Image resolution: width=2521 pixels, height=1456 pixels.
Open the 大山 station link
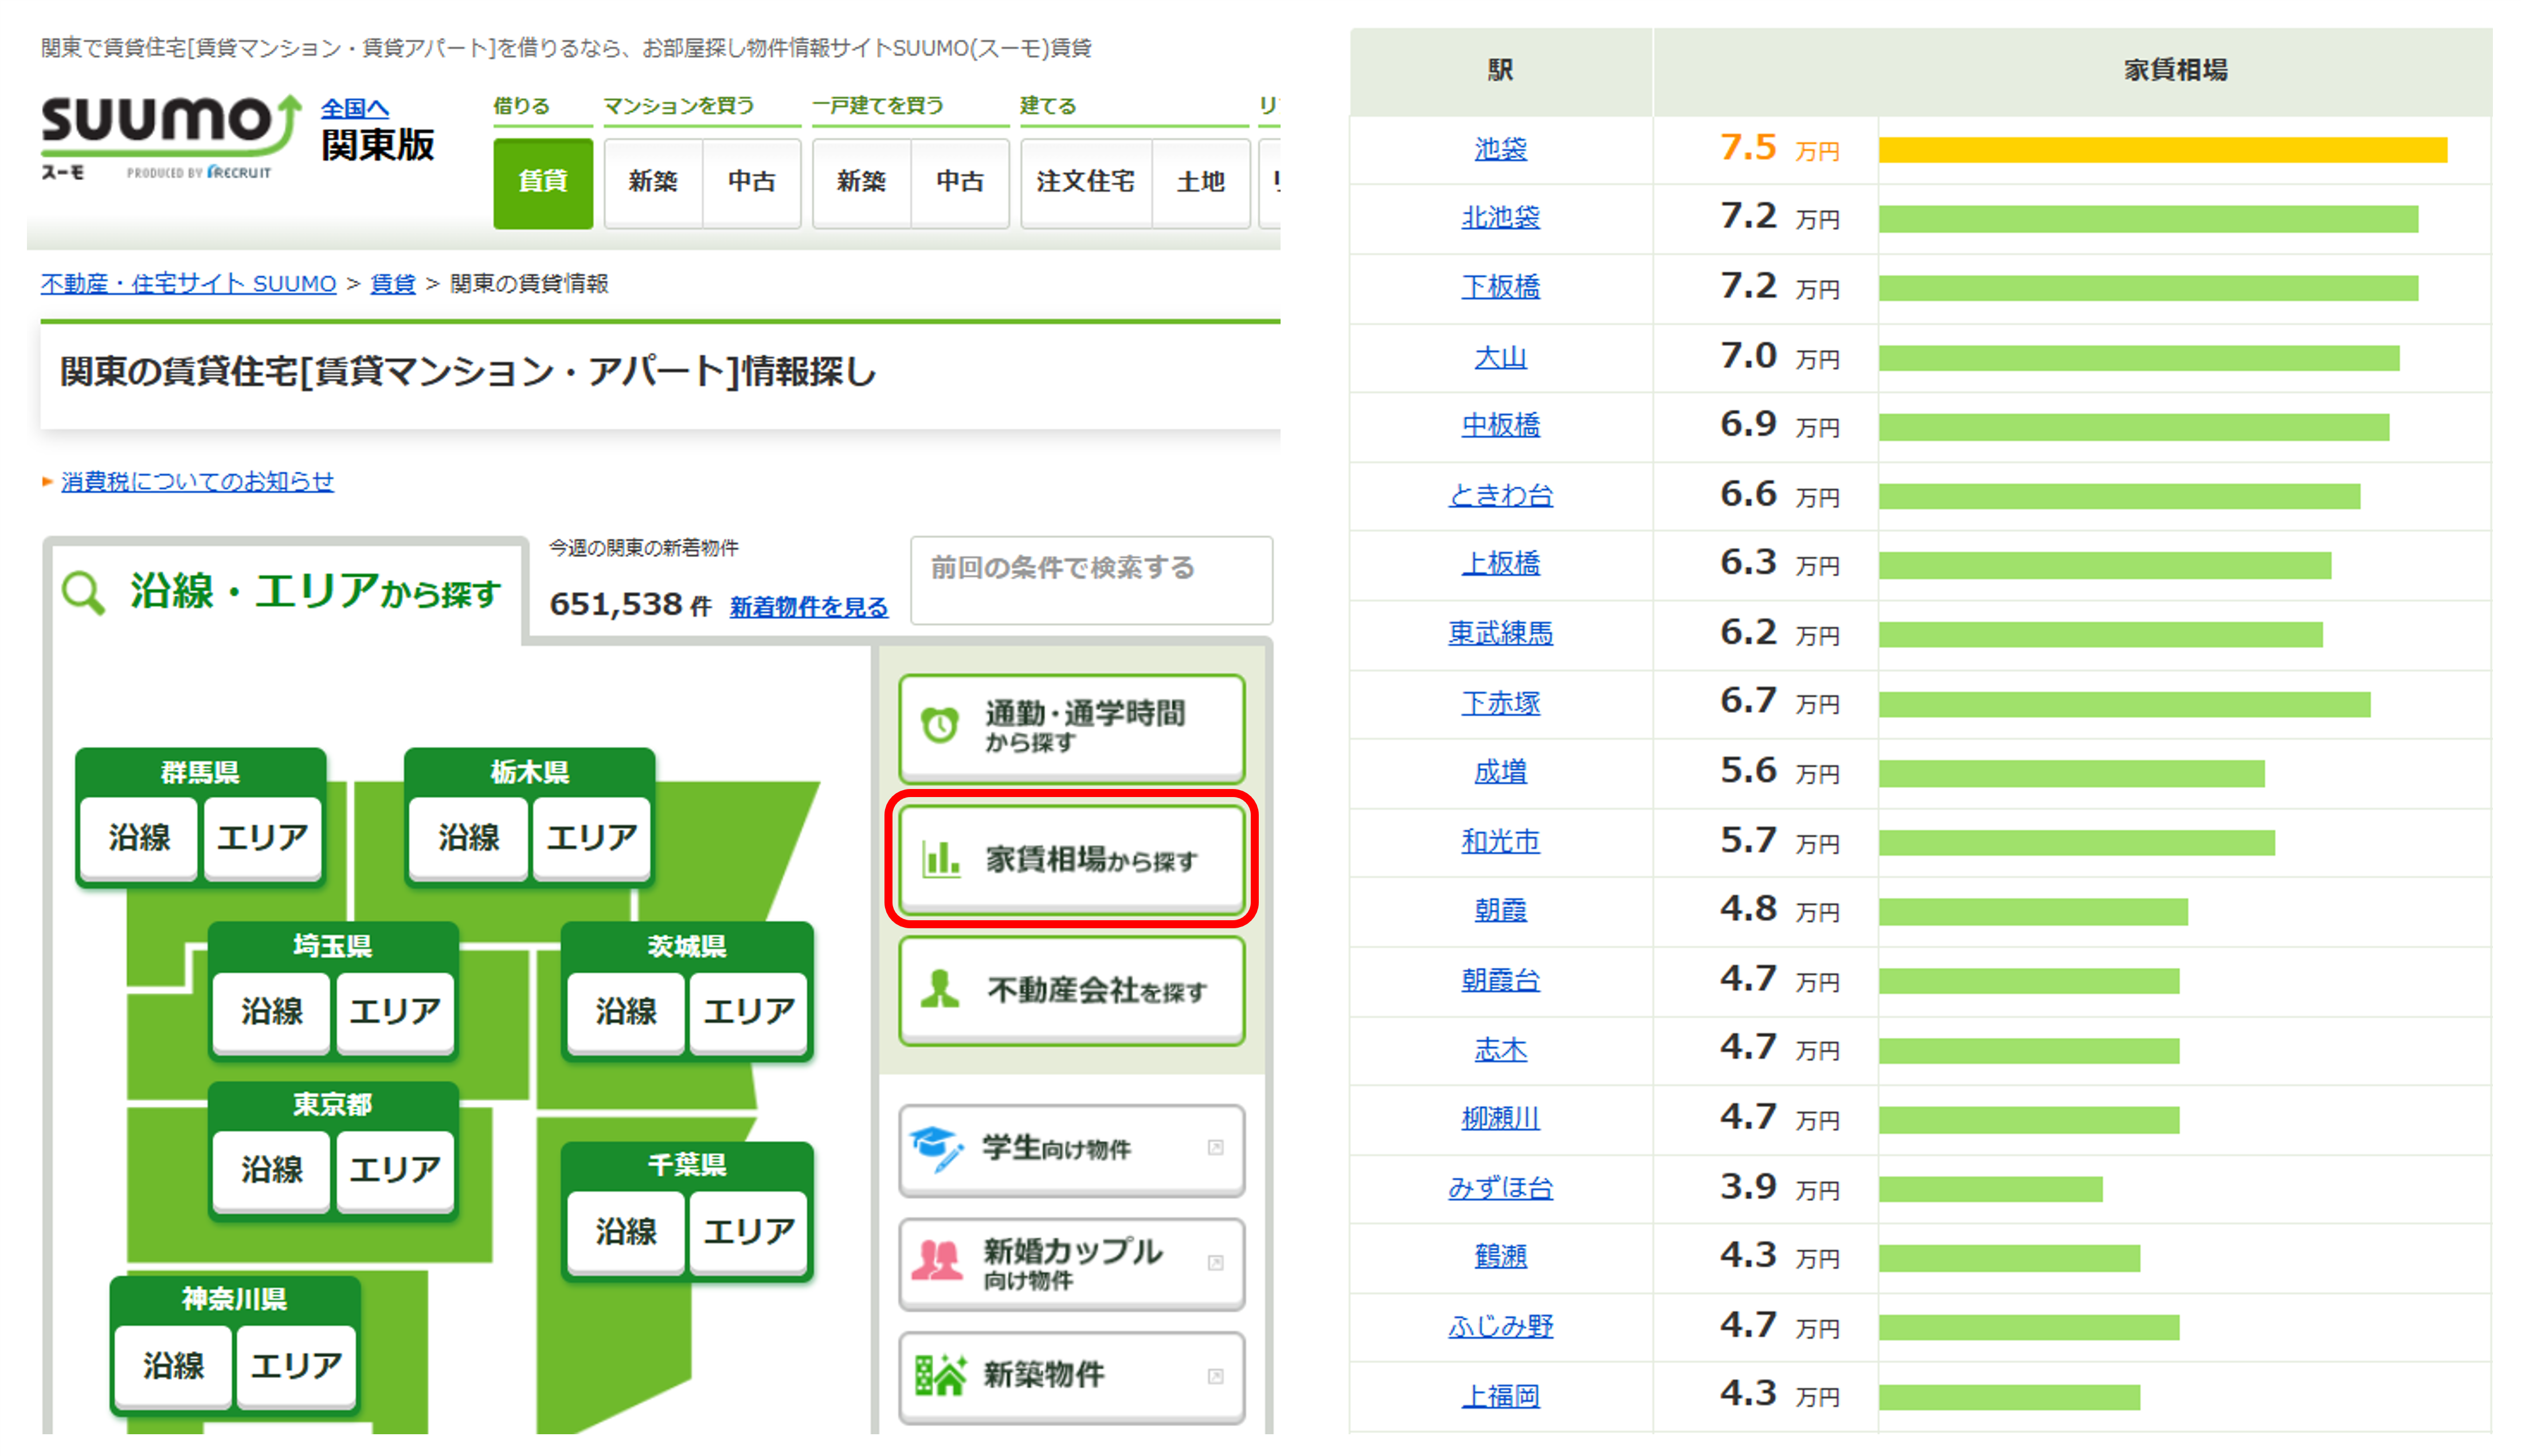[1500, 358]
